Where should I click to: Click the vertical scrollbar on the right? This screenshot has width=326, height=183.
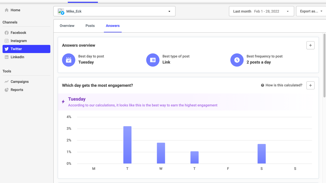pos(324,66)
